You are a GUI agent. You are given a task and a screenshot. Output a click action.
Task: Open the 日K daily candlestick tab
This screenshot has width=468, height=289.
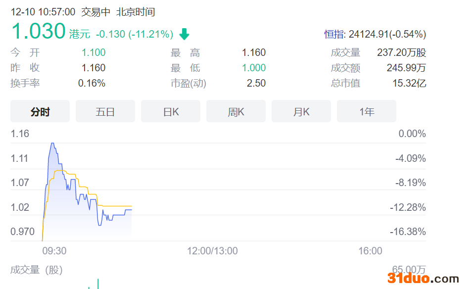coord(171,111)
